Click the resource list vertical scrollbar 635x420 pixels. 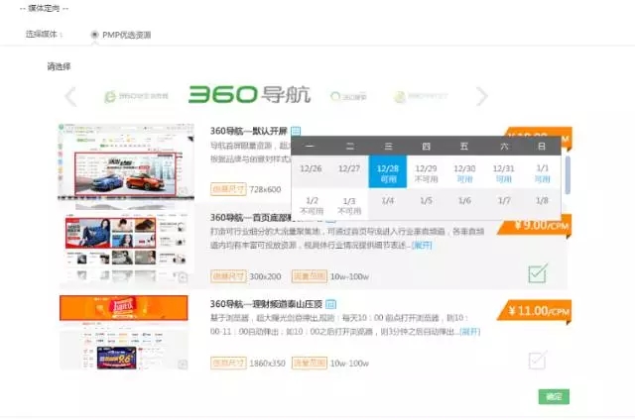pyautogui.click(x=568, y=174)
